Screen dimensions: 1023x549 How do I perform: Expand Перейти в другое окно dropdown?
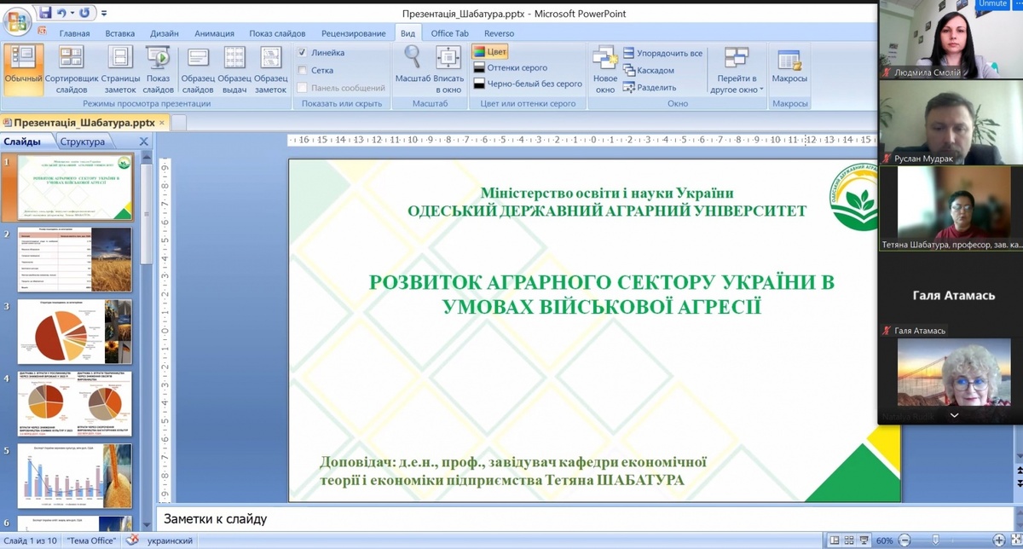click(x=735, y=70)
